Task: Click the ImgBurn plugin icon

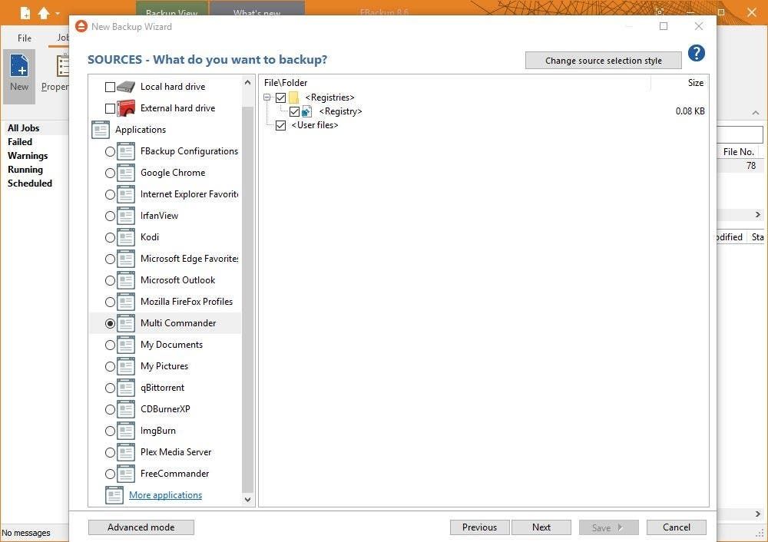Action: click(126, 431)
